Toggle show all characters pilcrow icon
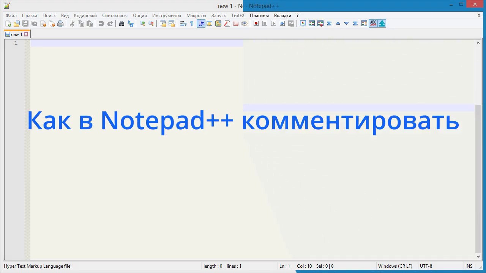This screenshot has width=486, height=273. [x=192, y=24]
